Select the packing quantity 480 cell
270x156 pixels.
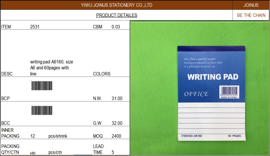(33, 153)
